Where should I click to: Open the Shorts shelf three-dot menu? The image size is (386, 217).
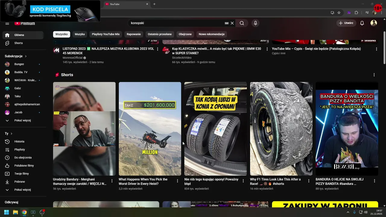click(x=374, y=75)
